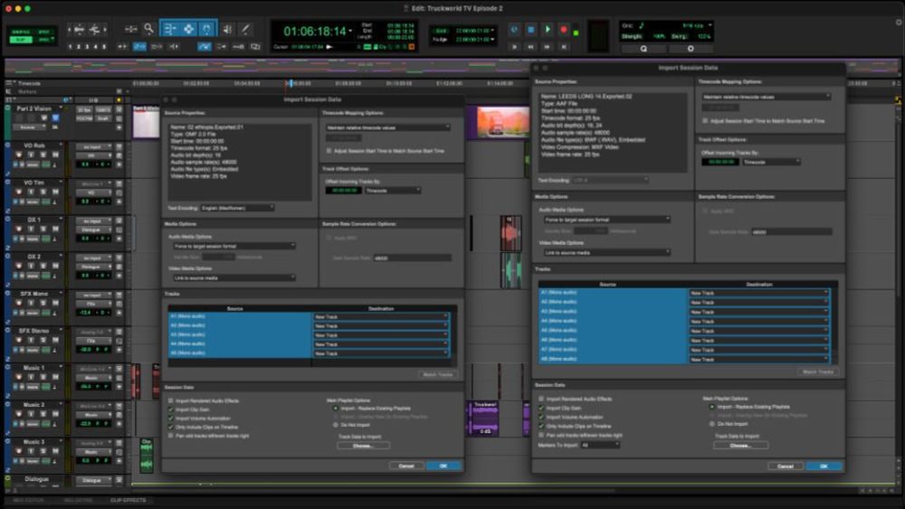Open the DX 1 output Dialogue selector
The width and height of the screenshot is (905, 509).
point(93,230)
